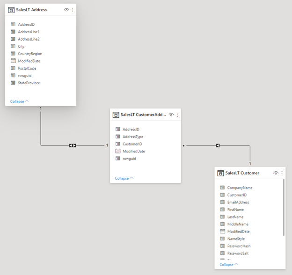Click the SalesLT CustomerAddress table header icon
The height and width of the screenshot is (275, 292).
coord(116,115)
